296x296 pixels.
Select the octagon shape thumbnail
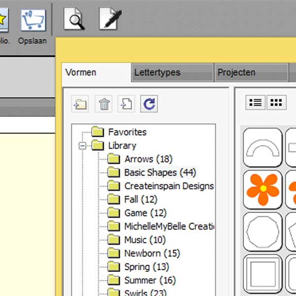click(262, 232)
